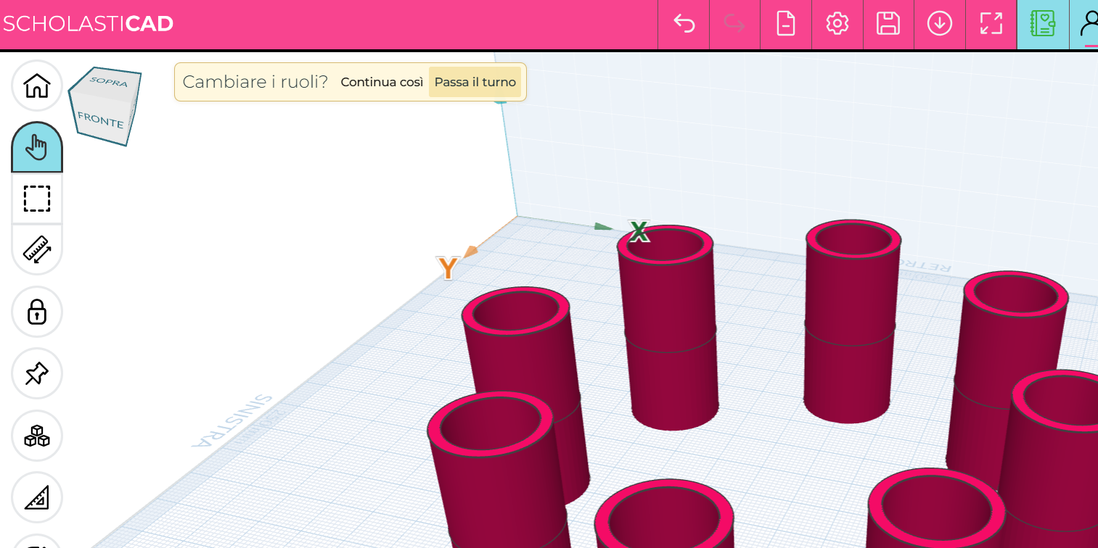Create a new document from top bar
This screenshot has width=1098, height=548.
[x=786, y=24]
